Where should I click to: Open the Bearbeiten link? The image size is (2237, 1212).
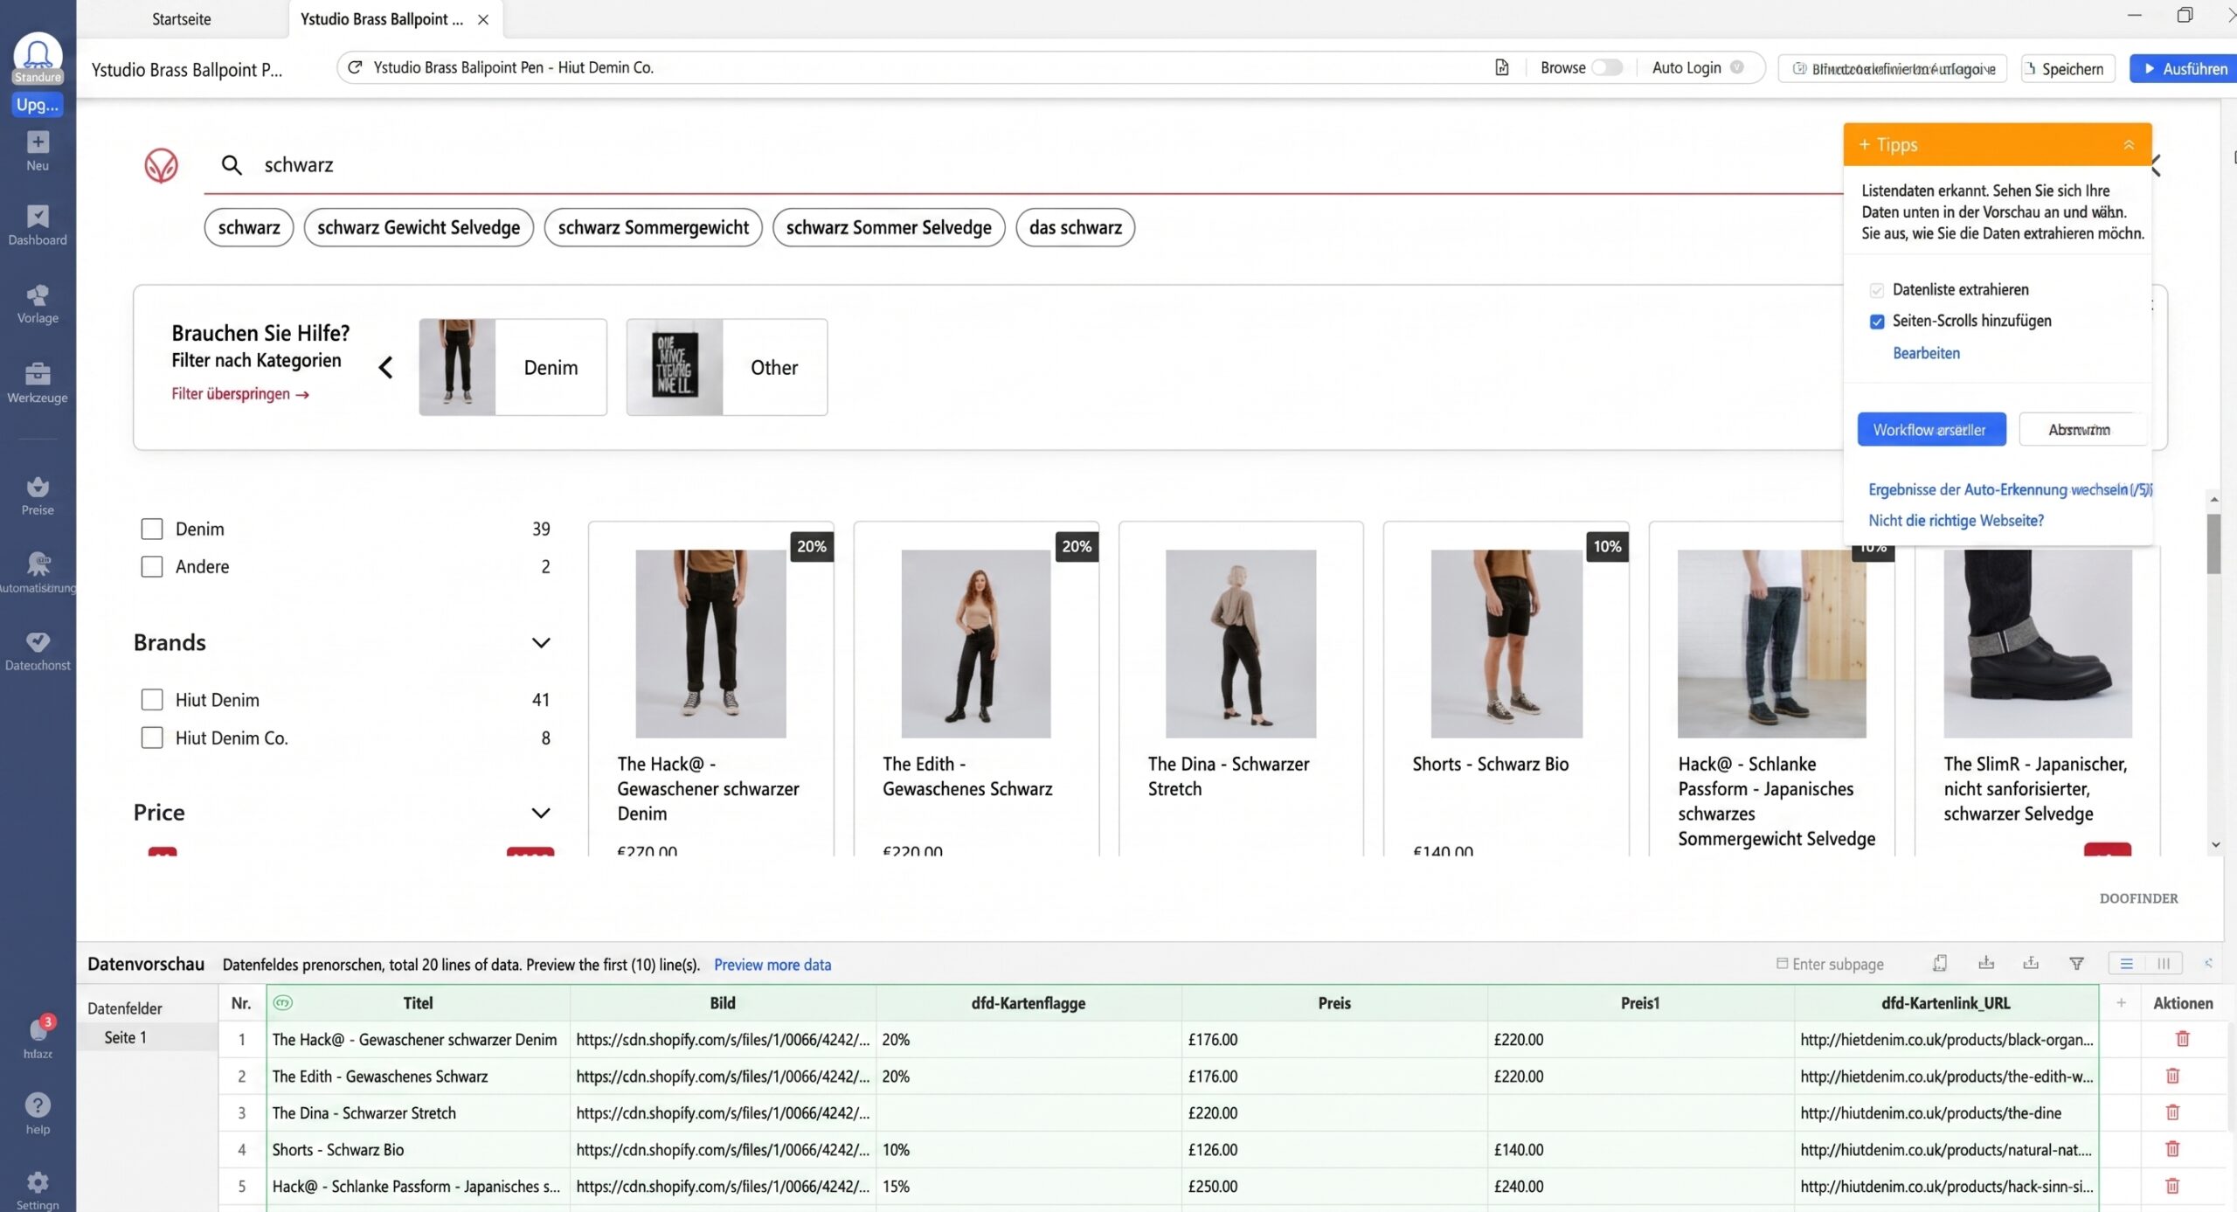click(1926, 353)
